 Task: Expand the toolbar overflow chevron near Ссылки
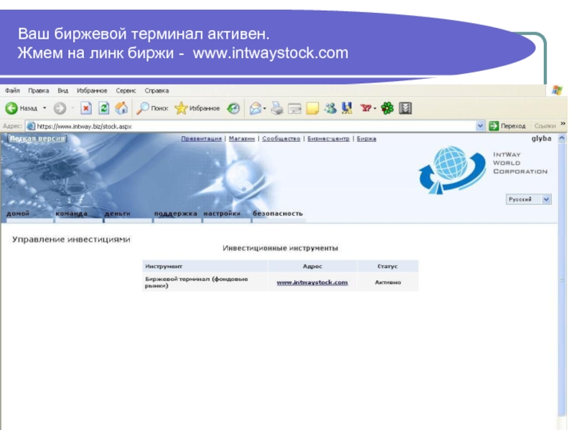[x=563, y=124]
